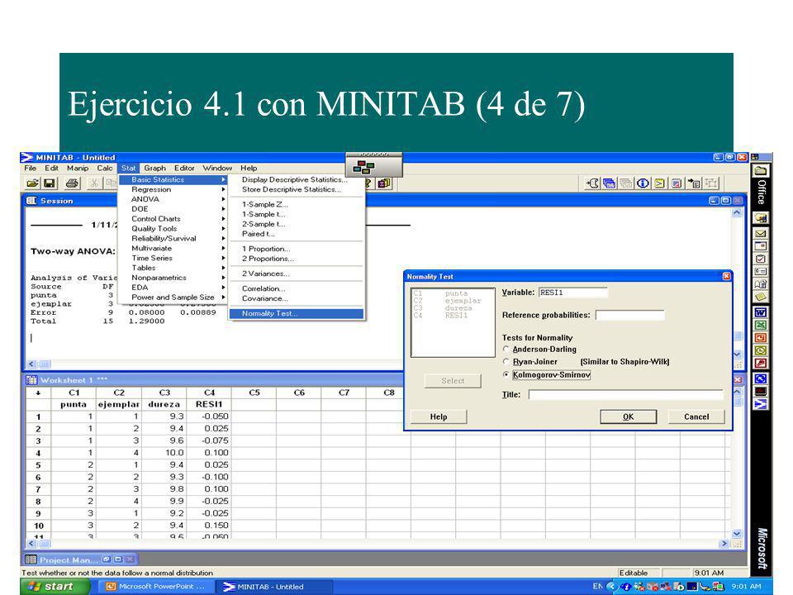Choose 2 Variances menu entry
This screenshot has height=595, width=793.
point(297,274)
